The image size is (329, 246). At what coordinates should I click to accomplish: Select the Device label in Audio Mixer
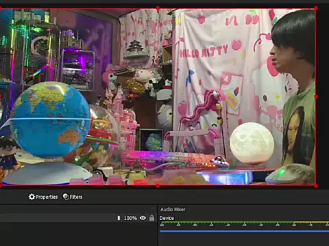(x=167, y=218)
